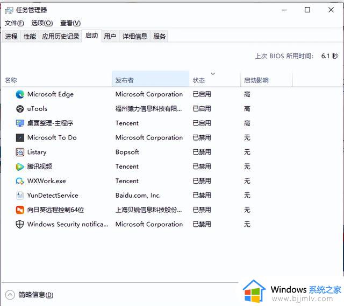Click 无 impact in Microsoft To Do row
The image size is (344, 306).
click(x=247, y=137)
